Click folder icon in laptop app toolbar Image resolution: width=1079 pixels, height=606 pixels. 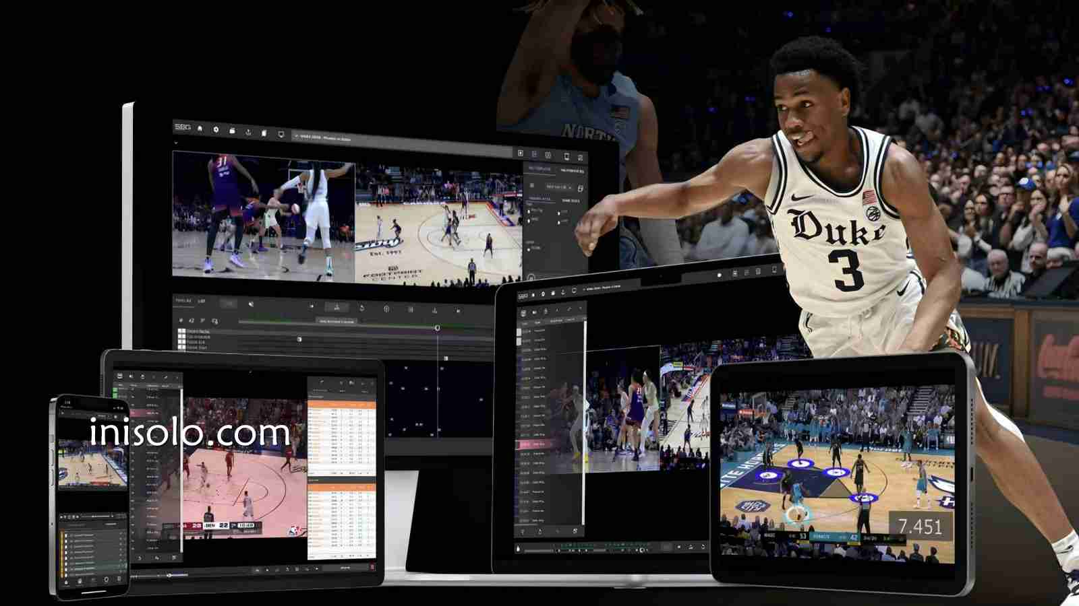click(553, 293)
